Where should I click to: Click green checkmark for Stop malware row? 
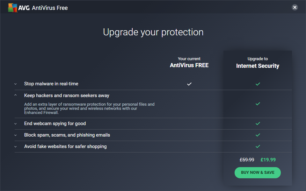point(258,84)
